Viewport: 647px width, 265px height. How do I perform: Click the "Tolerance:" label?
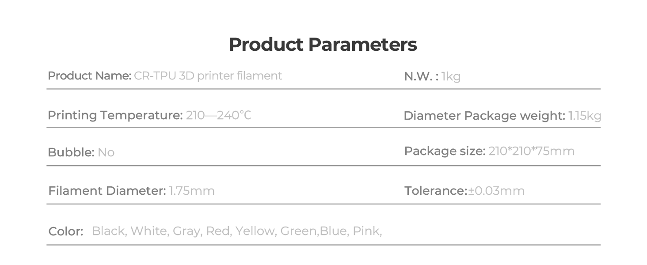(x=436, y=191)
